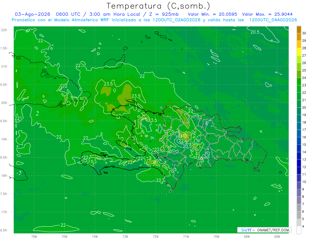Click the legend value label "20"
This screenshot has height=240, width=311.
coord(304,107)
